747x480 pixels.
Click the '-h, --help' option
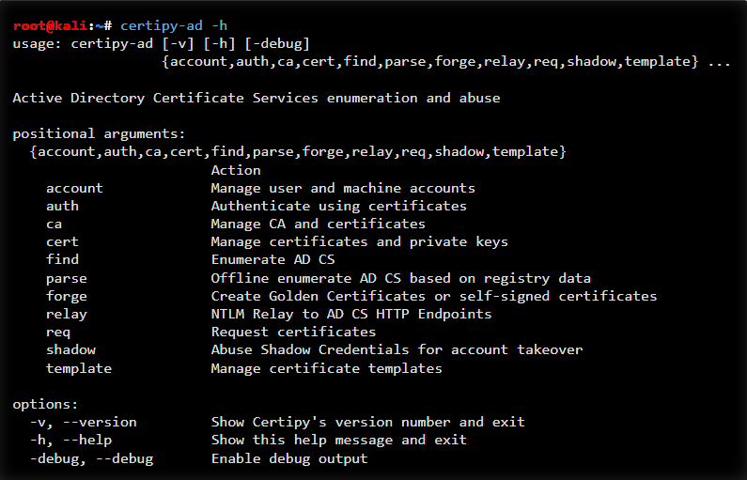(70, 440)
